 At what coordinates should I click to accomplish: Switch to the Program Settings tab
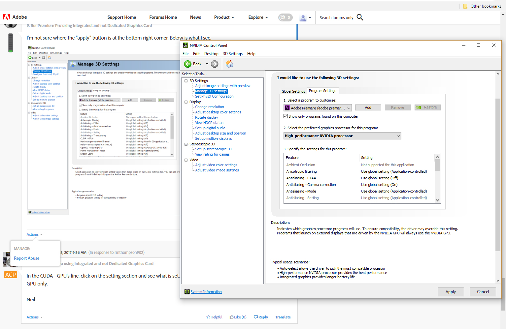tap(322, 91)
